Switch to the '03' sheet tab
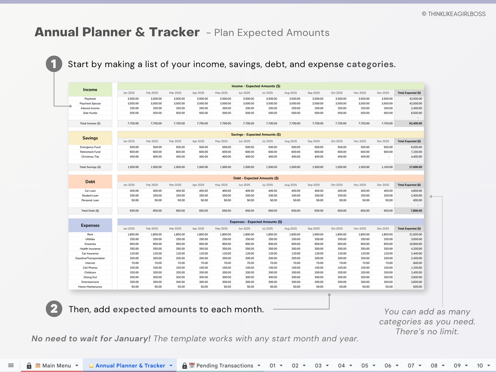Screen dimensions: 496x372 pyautogui.click(x=319, y=365)
